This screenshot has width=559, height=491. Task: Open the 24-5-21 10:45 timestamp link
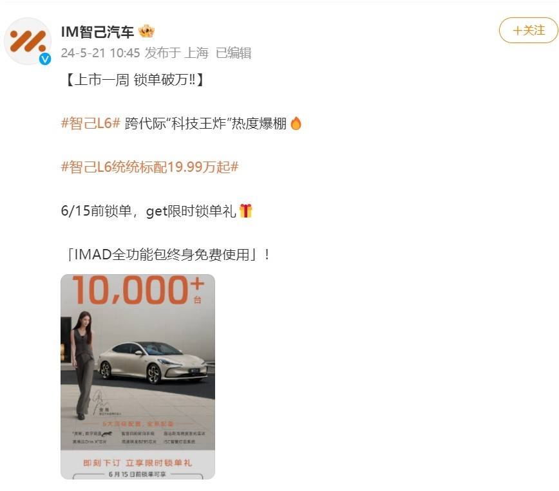point(100,53)
